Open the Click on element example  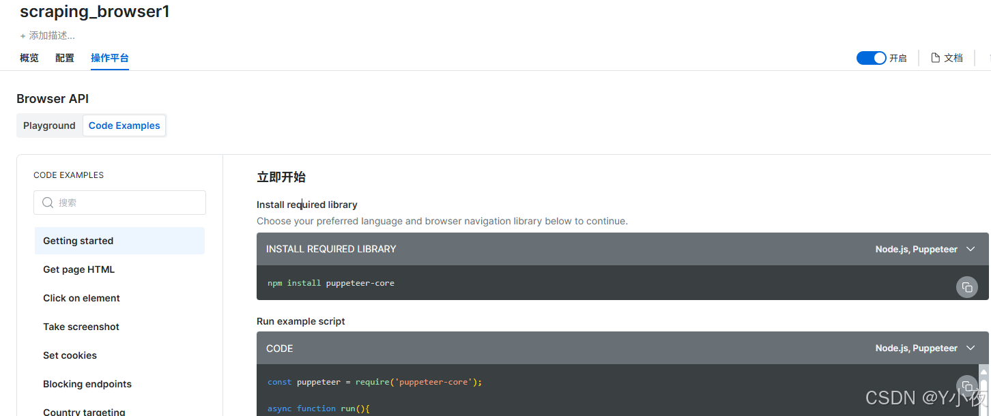119,298
